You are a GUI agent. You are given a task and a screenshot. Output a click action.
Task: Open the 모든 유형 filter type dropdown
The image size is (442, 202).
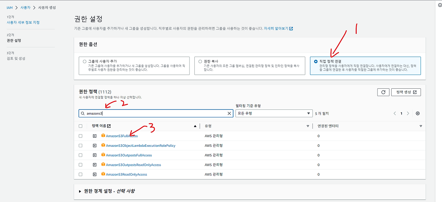pyautogui.click(x=274, y=113)
